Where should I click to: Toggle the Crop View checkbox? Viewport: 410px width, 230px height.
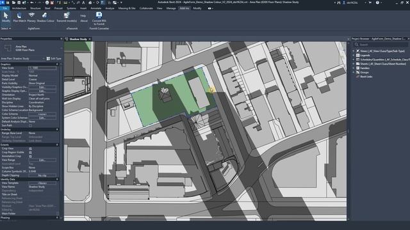coord(30,149)
